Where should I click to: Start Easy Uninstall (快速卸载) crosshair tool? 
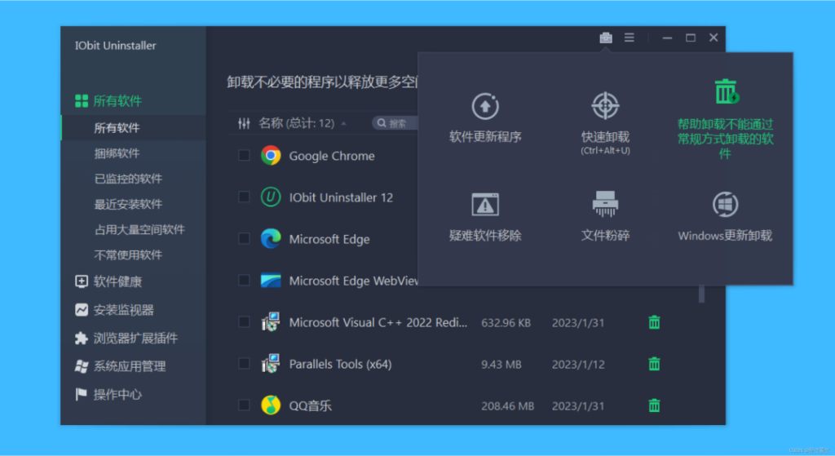point(605,117)
